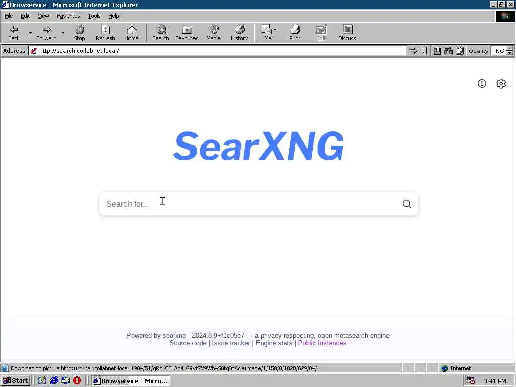Click the clipboard icon beside Quality
The width and height of the screenshot is (516, 387).
[x=460, y=51]
